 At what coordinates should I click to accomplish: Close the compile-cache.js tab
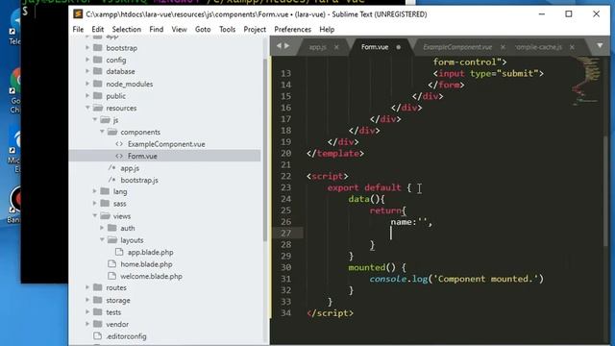point(572,47)
